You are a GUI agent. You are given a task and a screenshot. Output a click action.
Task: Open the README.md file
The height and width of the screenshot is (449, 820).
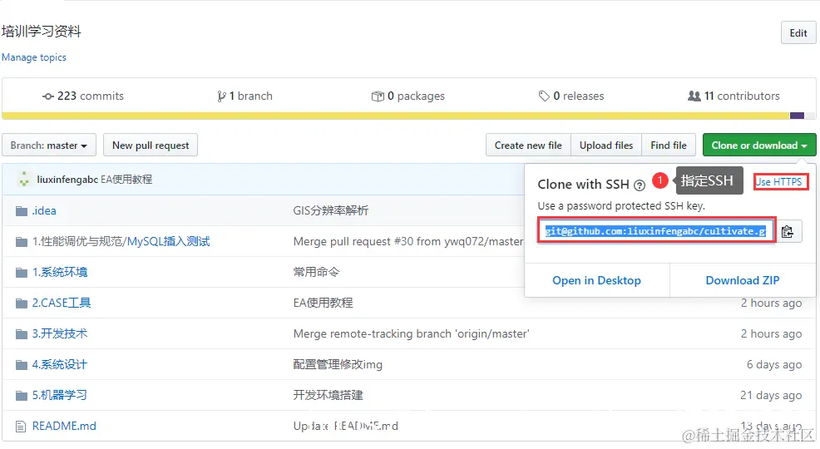[64, 426]
